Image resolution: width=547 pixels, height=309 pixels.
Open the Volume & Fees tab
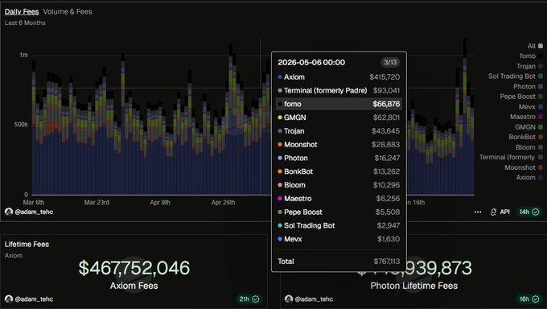pyautogui.click(x=68, y=11)
